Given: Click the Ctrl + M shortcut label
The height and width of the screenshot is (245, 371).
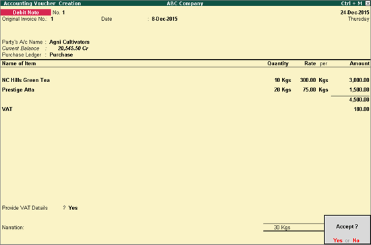Looking at the screenshot, I should point(351,3).
